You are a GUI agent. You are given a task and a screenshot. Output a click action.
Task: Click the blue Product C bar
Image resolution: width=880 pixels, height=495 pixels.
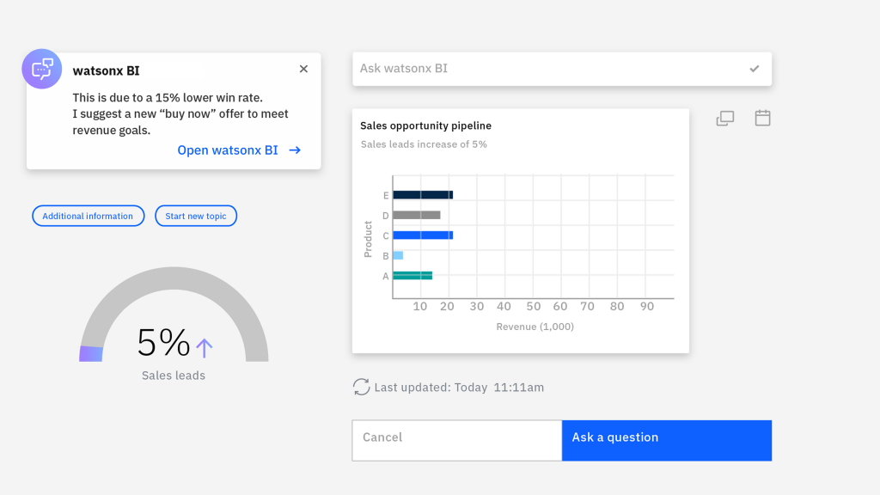tap(422, 235)
